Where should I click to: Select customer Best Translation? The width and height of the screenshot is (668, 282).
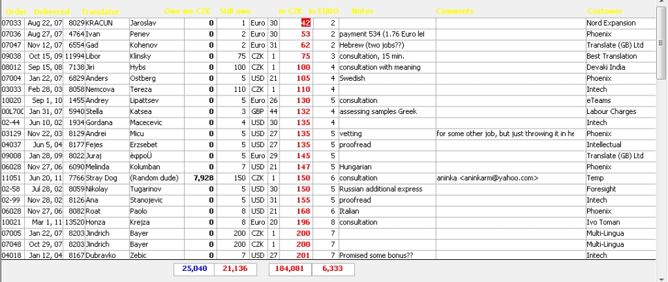click(x=612, y=56)
